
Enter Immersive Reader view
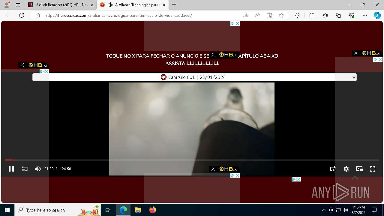(x=269, y=15)
